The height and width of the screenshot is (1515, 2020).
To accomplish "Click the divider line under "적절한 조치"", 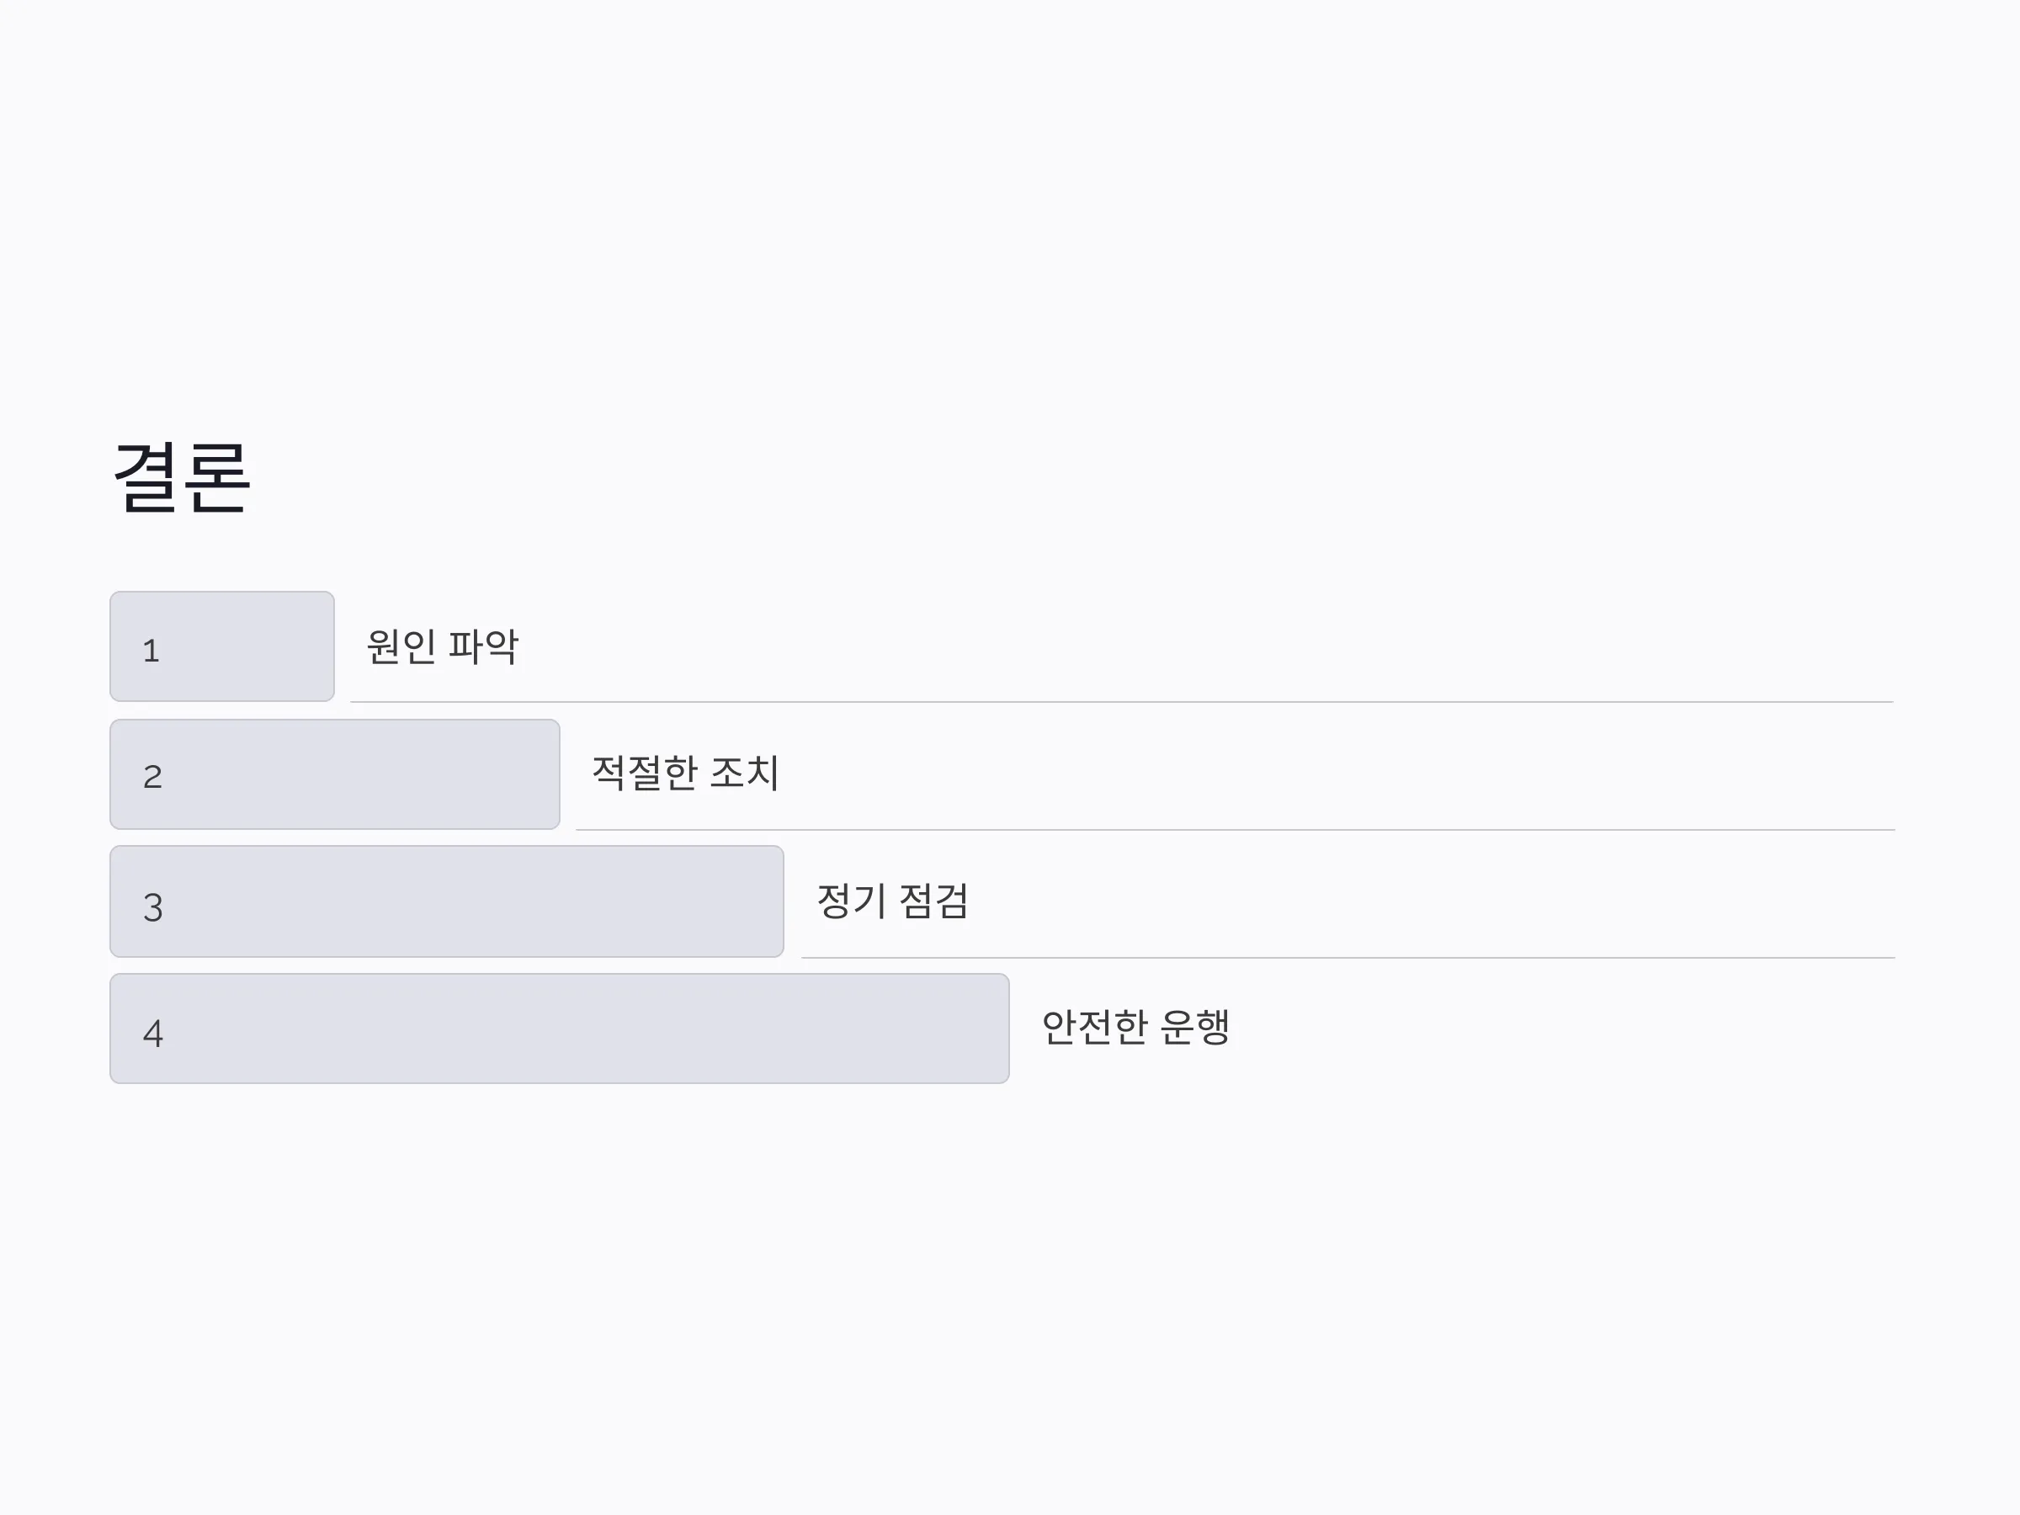I will [x=1236, y=830].
